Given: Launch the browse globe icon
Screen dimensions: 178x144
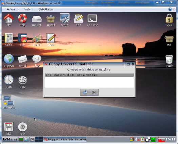Looking at the screenshot, I should pos(9,59).
